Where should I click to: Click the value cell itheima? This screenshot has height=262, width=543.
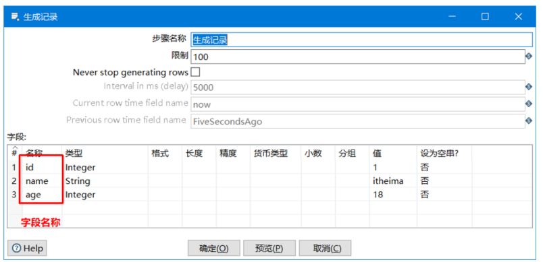[393, 181]
